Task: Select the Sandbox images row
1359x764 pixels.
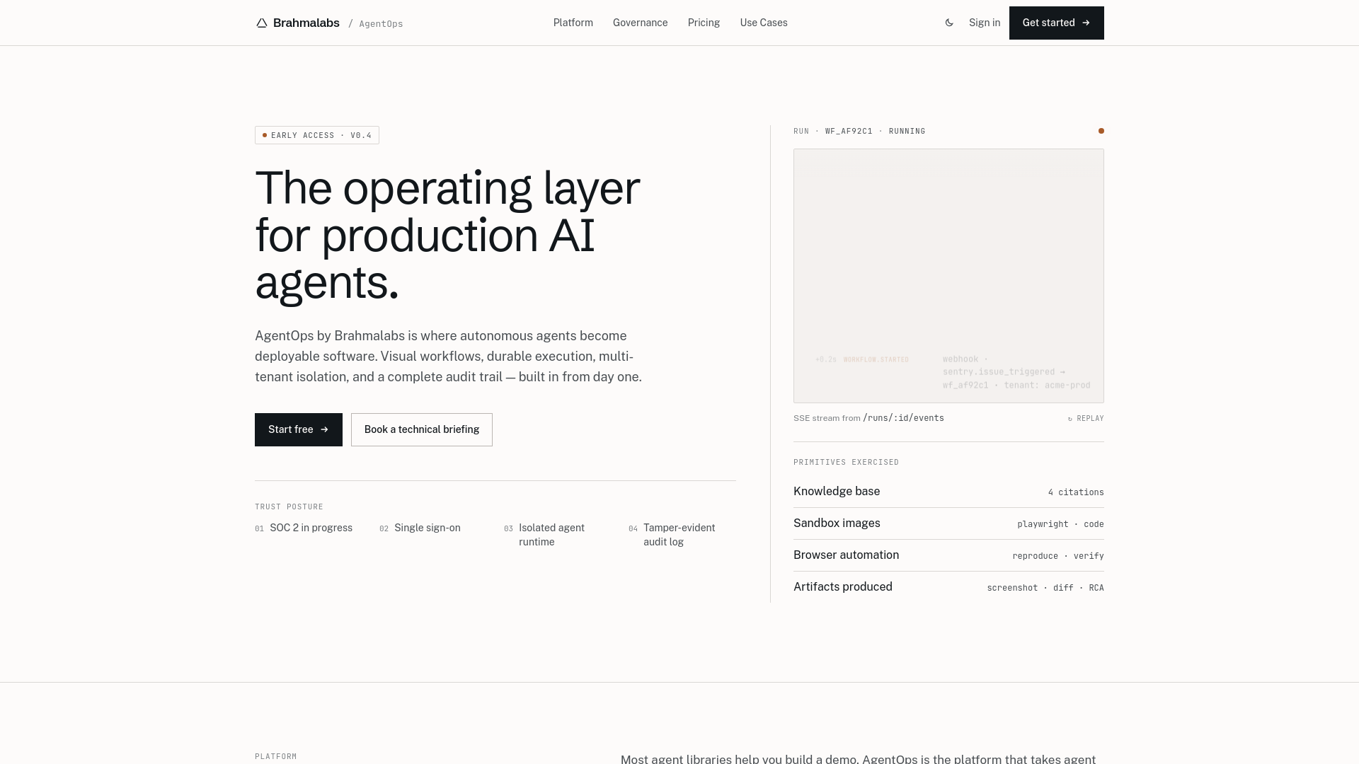Action: [948, 523]
